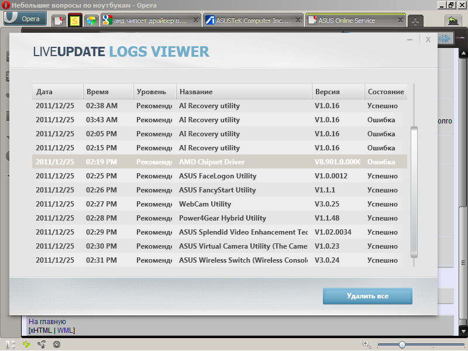Select ASUS Wireless Switch row
The image size is (468, 351).
pyautogui.click(x=219, y=260)
